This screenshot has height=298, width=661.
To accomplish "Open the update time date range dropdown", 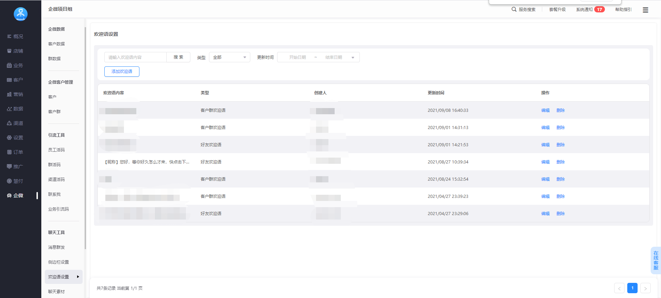I will point(353,57).
